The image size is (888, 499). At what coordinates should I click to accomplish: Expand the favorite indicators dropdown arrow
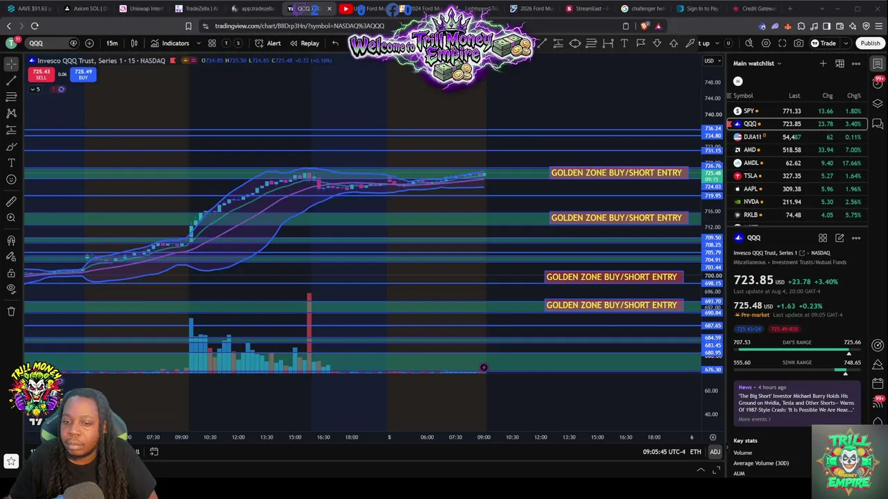(x=198, y=43)
